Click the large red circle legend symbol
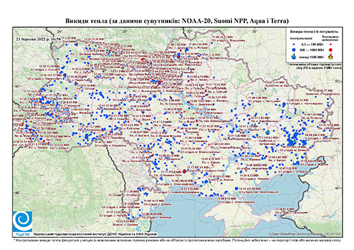The height and width of the screenshot is (250, 354). [330, 50]
